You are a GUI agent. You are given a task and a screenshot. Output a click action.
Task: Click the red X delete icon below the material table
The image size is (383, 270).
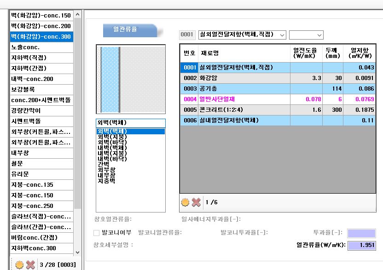pos(196,202)
